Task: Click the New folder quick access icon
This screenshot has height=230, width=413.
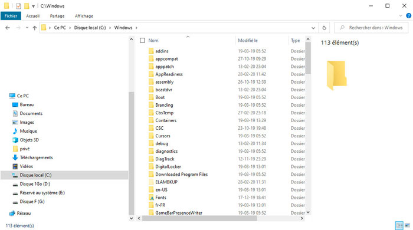Action: point(27,6)
